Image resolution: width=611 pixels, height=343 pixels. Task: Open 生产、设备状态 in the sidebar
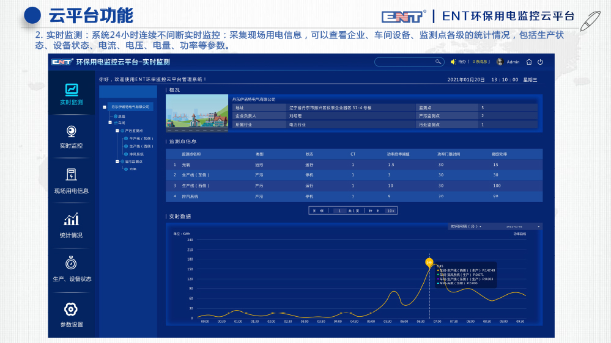71,270
